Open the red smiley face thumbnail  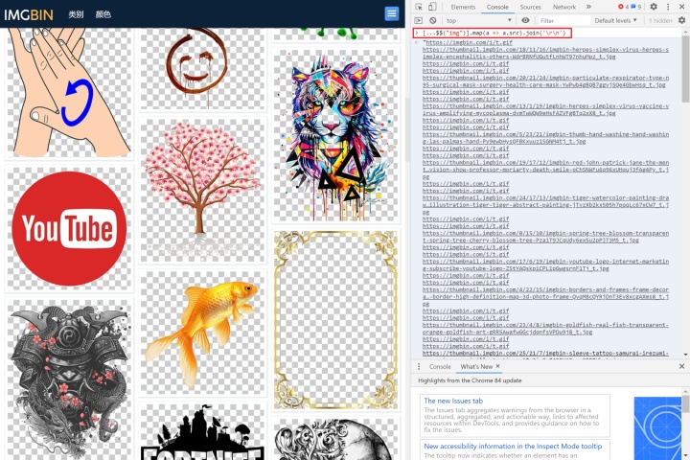click(202, 69)
